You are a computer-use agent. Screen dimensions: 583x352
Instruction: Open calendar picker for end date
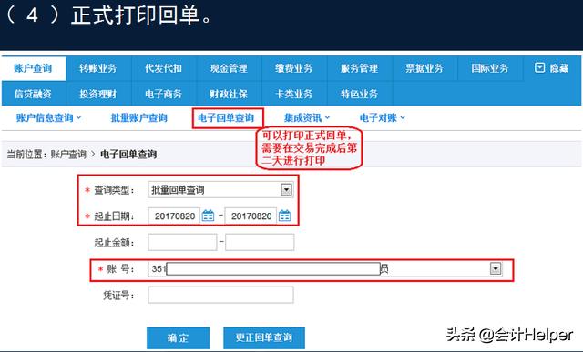[285, 216]
